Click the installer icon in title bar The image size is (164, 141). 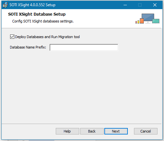(5, 5)
